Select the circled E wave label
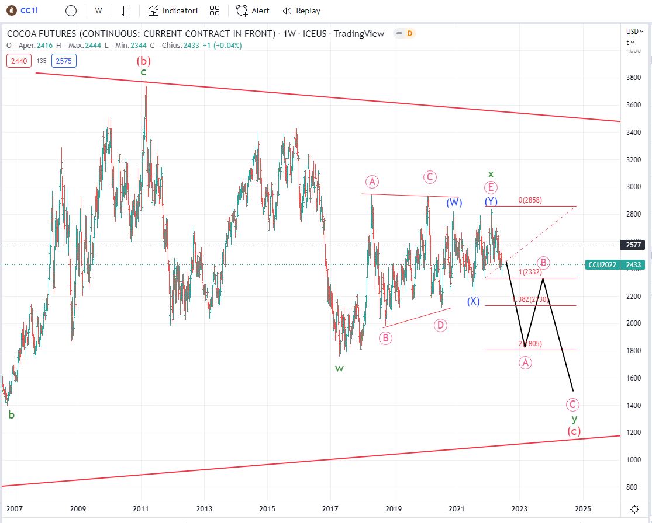Screen dimensions: 652x523 coord(491,187)
